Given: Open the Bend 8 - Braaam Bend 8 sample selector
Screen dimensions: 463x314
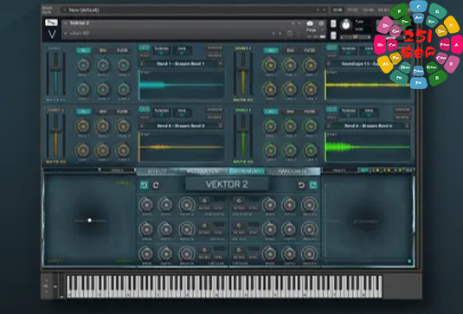Looking at the screenshot, I should coord(181,126).
